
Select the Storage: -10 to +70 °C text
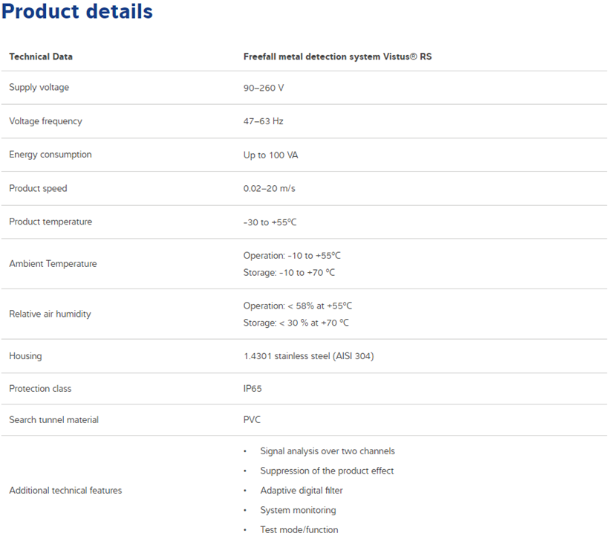tap(289, 273)
